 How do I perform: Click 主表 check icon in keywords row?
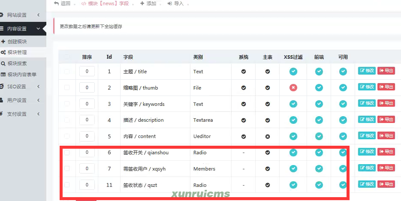coord(268,104)
